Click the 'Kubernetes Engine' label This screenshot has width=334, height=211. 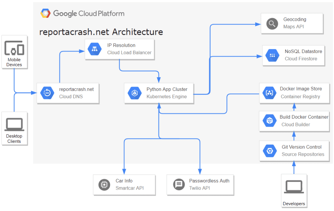(x=167, y=97)
